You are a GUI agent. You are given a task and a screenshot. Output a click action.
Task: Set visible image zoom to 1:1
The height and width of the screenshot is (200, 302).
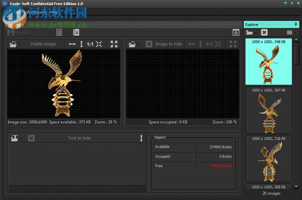[x=90, y=44]
